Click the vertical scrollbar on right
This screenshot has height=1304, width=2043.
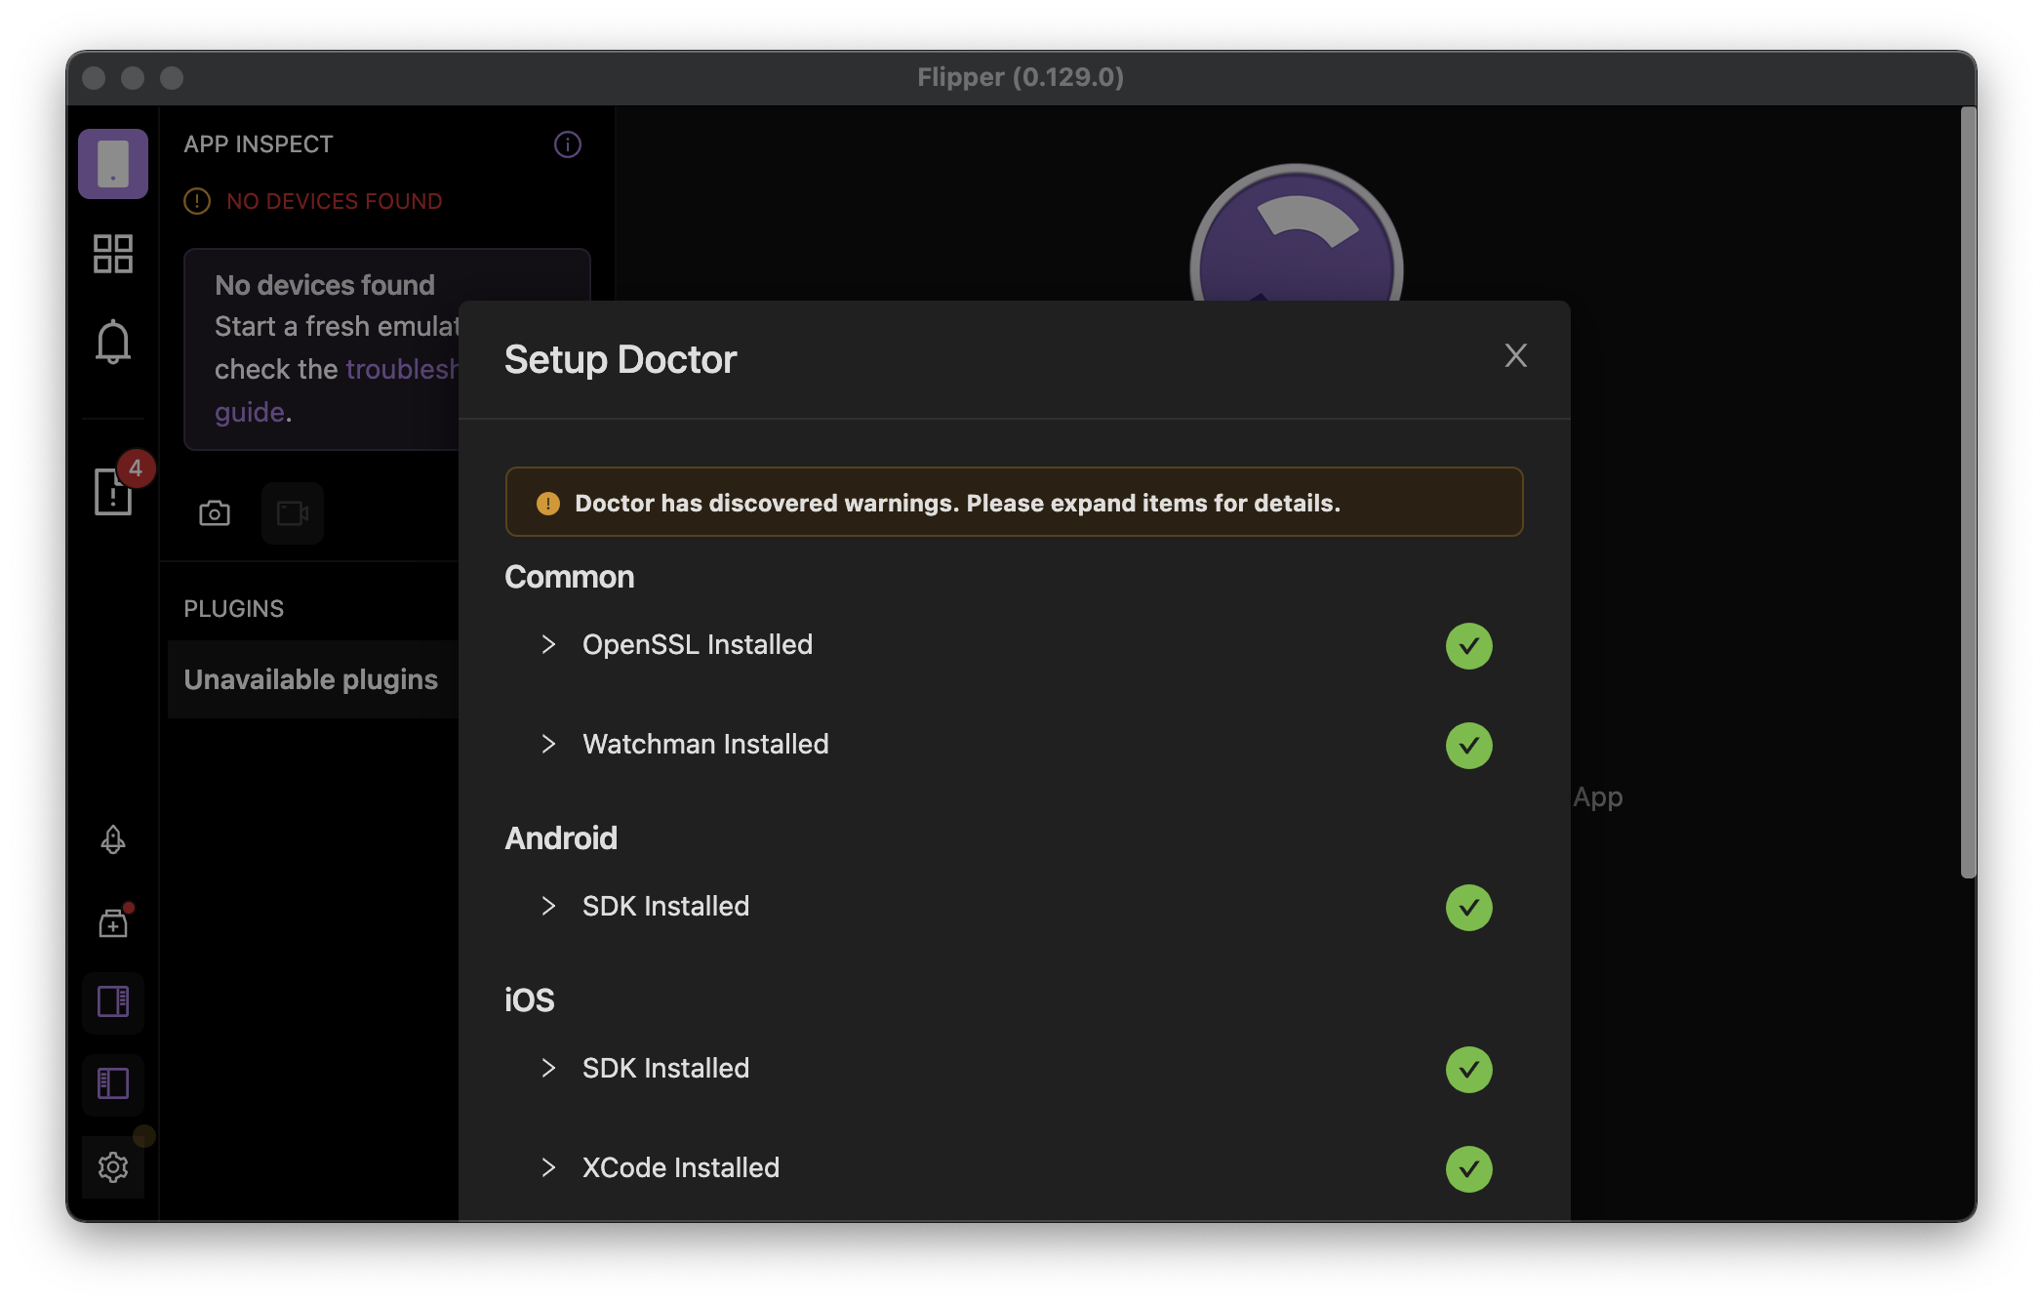1968,493
